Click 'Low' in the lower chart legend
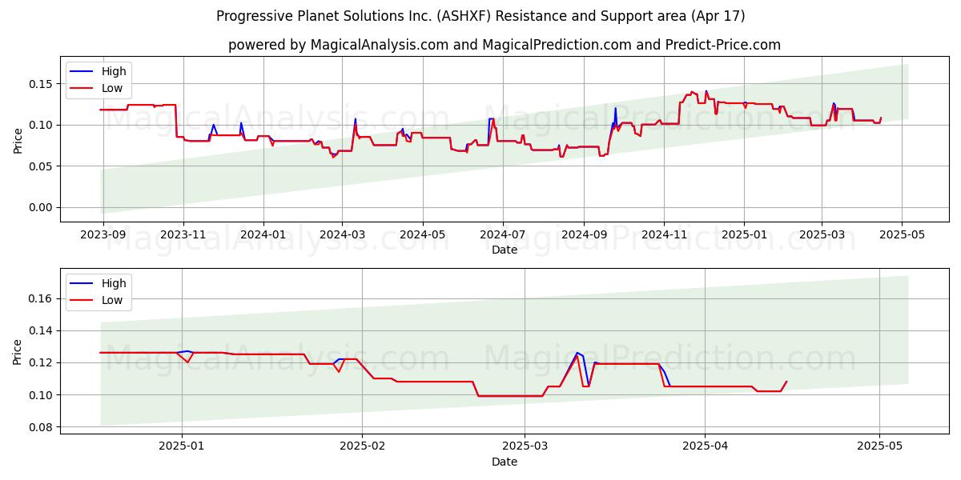The width and height of the screenshot is (961, 480). [x=112, y=301]
